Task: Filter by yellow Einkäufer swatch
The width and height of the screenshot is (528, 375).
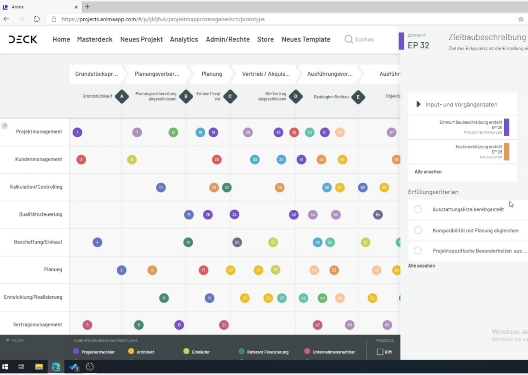Action: (186, 351)
